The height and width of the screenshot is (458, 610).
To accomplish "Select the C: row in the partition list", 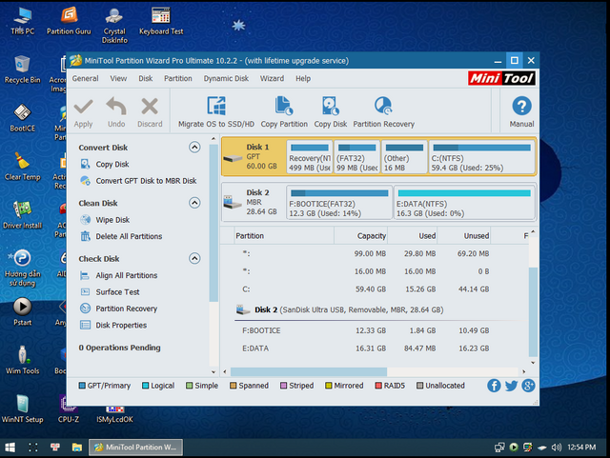I will [375, 289].
